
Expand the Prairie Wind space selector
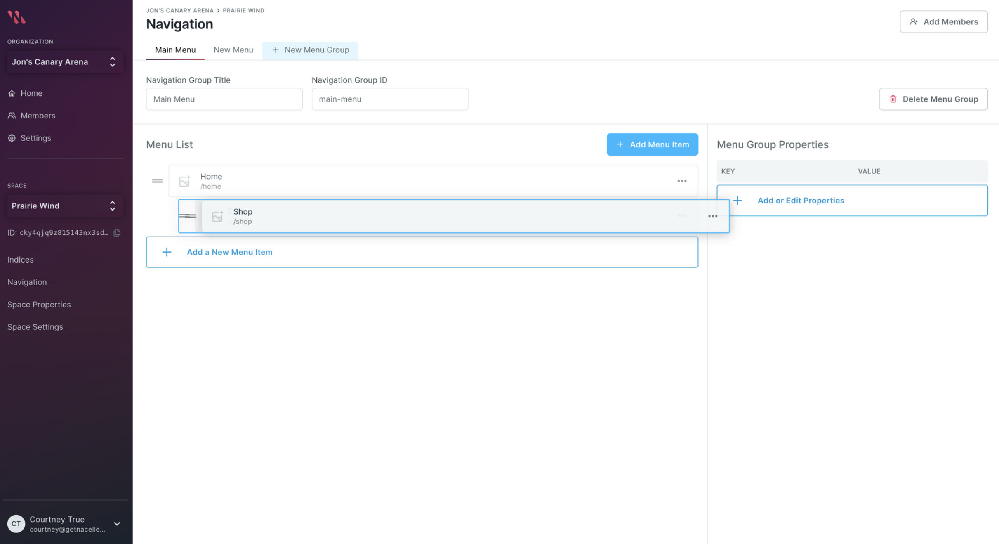[x=65, y=206]
